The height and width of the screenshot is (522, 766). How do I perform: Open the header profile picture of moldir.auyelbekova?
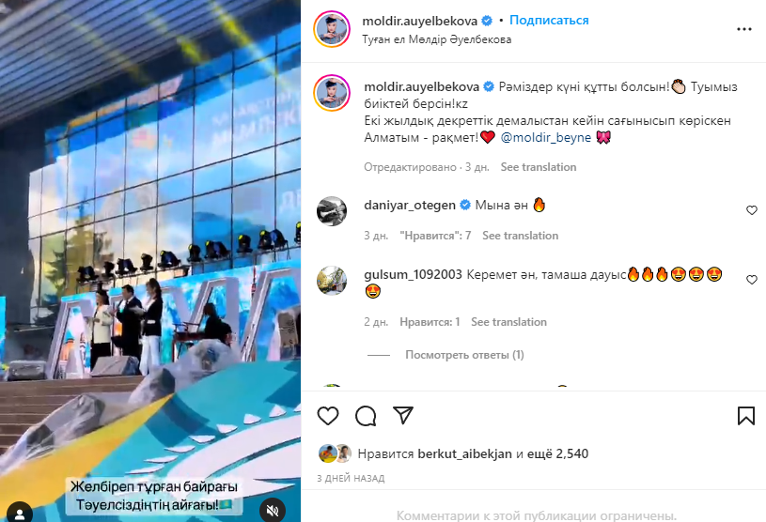[x=332, y=29]
